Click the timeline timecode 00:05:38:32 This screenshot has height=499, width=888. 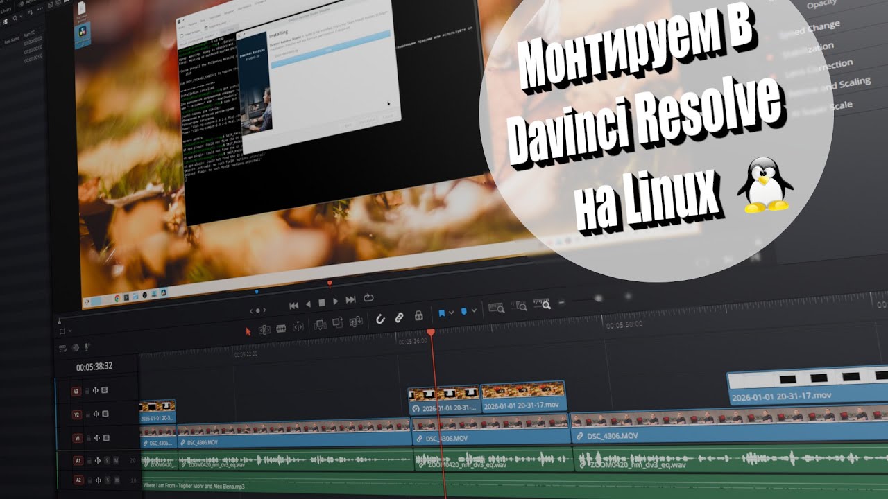(94, 367)
